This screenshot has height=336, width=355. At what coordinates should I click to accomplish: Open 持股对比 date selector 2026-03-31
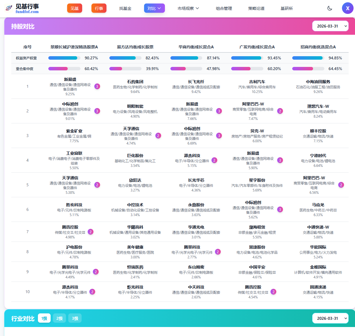[330, 26]
